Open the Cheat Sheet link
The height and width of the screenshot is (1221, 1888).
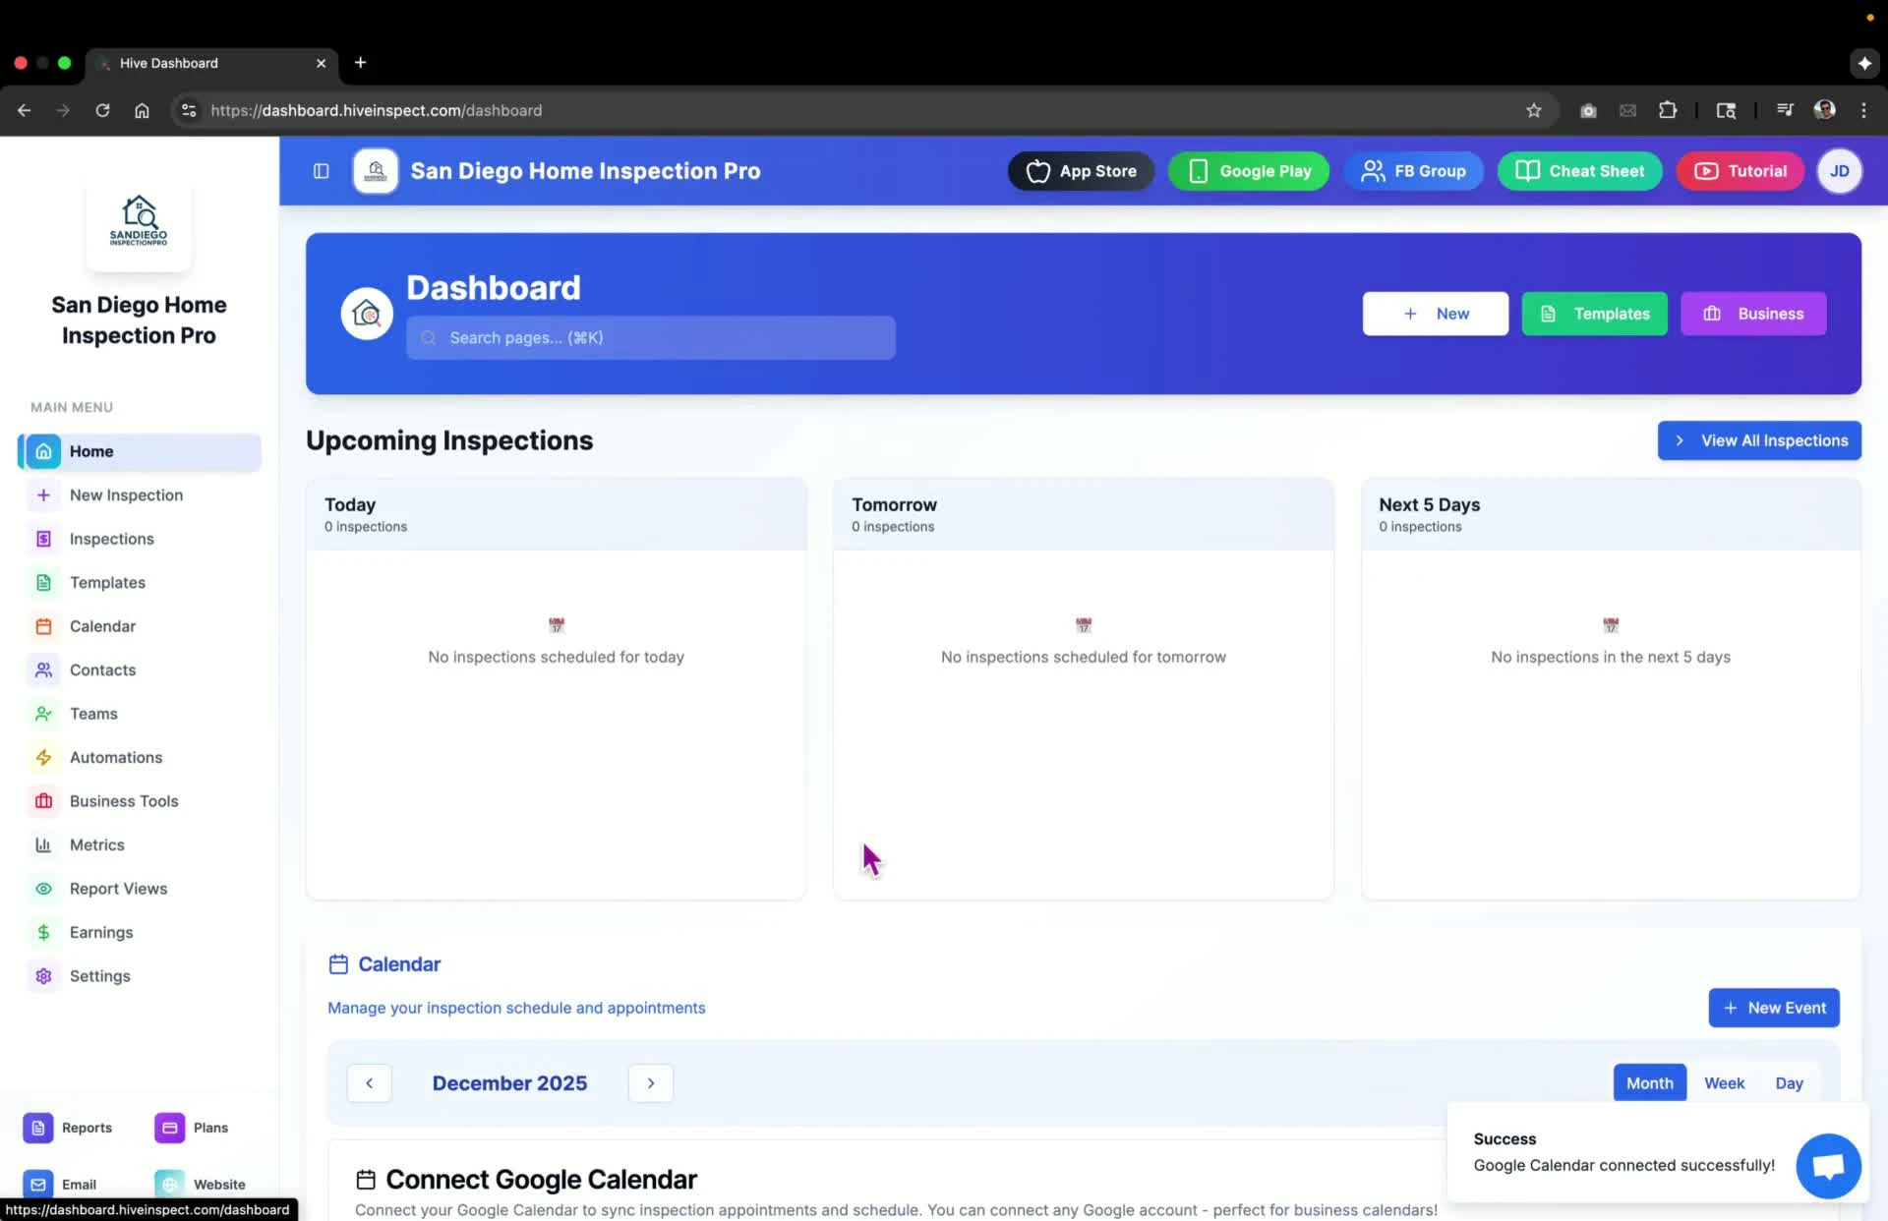pos(1579,170)
